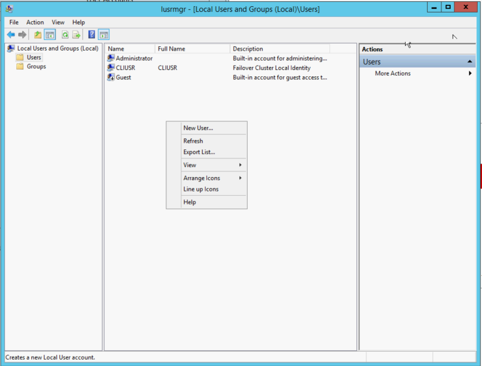This screenshot has height=366, width=482.
Task: Expand Arrange Icons submenu in context menu
Action: click(x=206, y=178)
